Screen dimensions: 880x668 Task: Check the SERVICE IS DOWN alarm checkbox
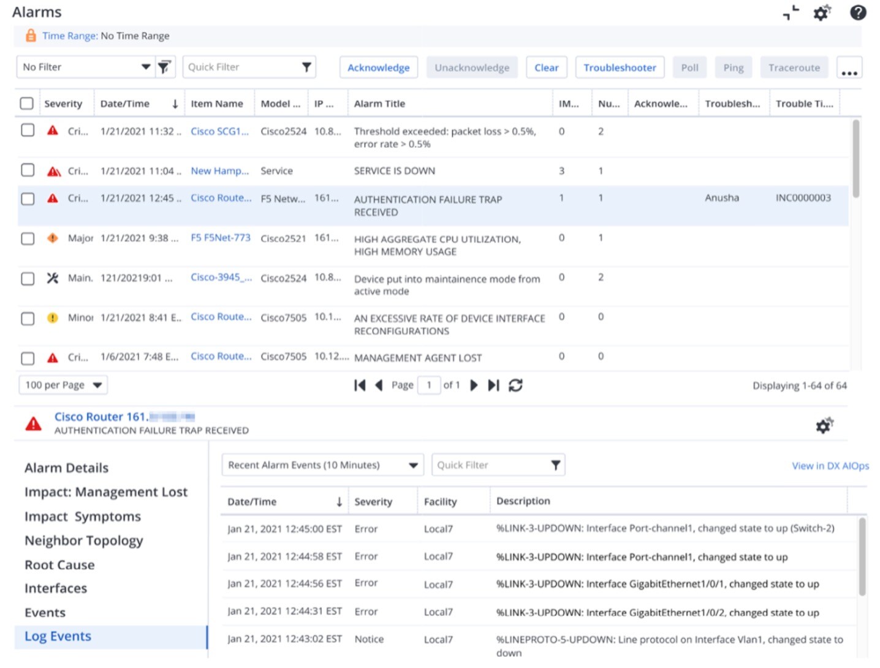(28, 170)
